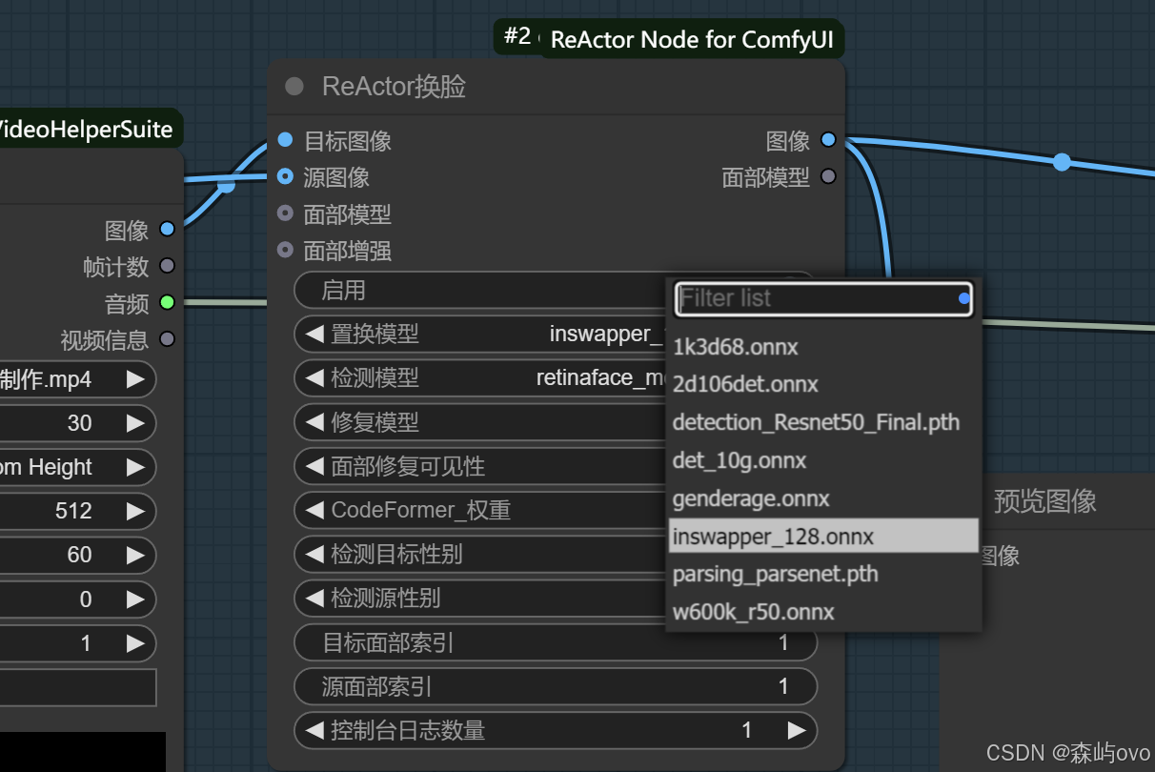Viewport: 1155px width, 772px height.
Task: Select 2d106det.onnx from the list
Action: tap(824, 384)
